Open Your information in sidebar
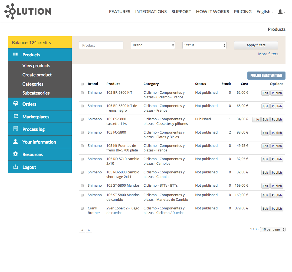Image resolution: width=292 pixels, height=272 pixels. click(x=40, y=142)
